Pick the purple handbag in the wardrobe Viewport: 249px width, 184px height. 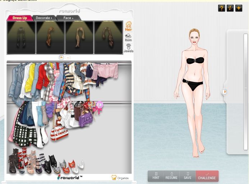(86, 119)
